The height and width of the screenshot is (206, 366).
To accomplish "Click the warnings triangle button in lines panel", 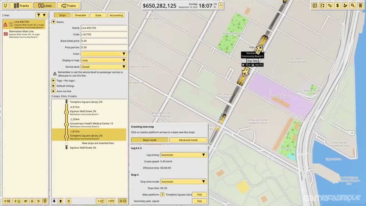I will click(x=32, y=201).
